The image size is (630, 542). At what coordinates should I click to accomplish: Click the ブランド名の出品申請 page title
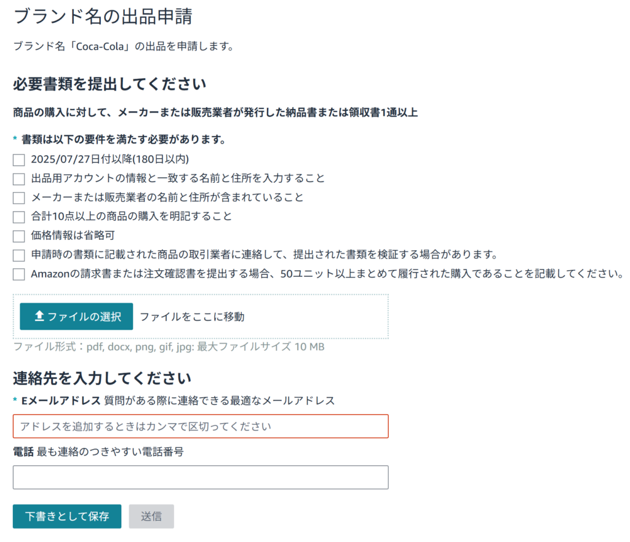(102, 17)
